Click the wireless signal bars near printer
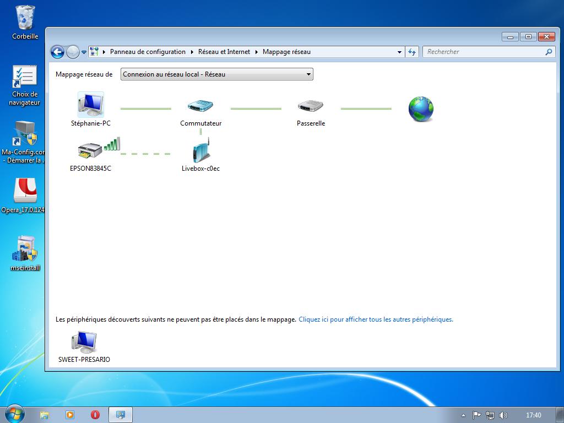564x423 pixels. pyautogui.click(x=112, y=144)
